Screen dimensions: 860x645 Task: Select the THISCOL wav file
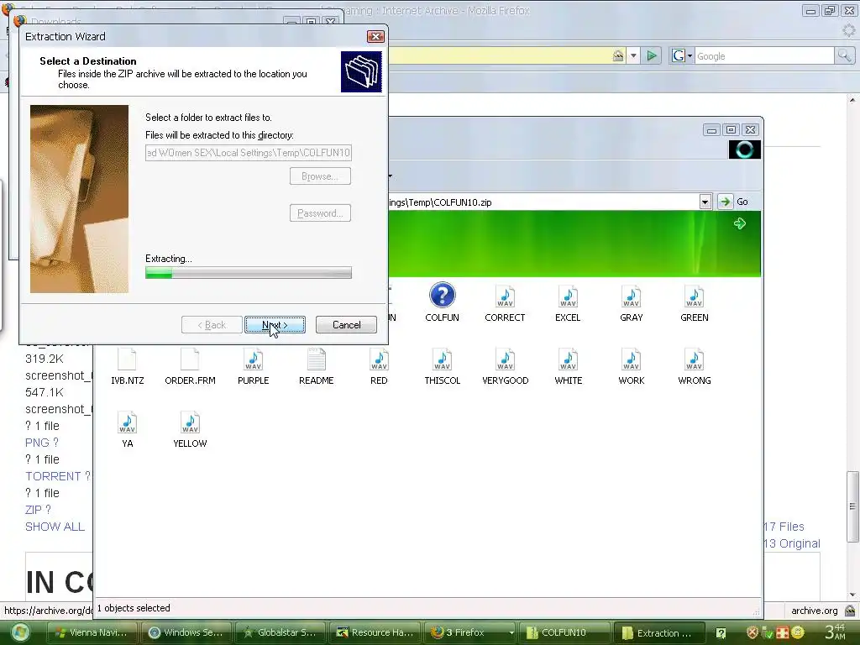click(x=442, y=366)
